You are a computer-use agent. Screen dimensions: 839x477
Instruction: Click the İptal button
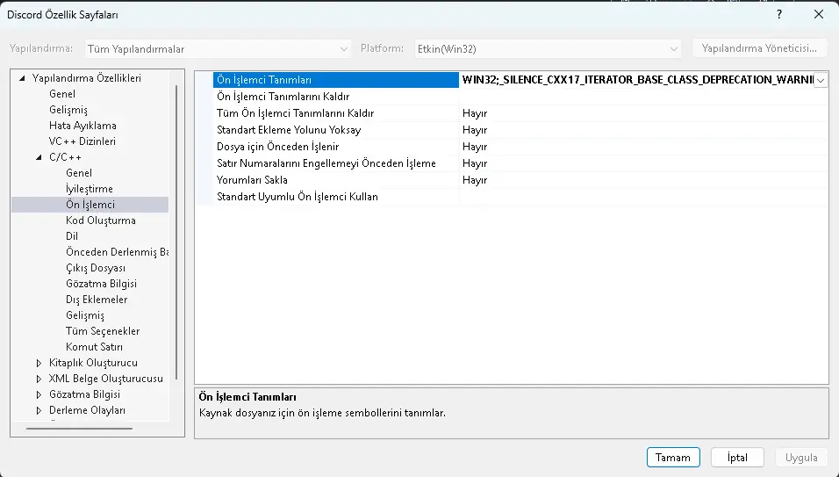click(x=737, y=457)
